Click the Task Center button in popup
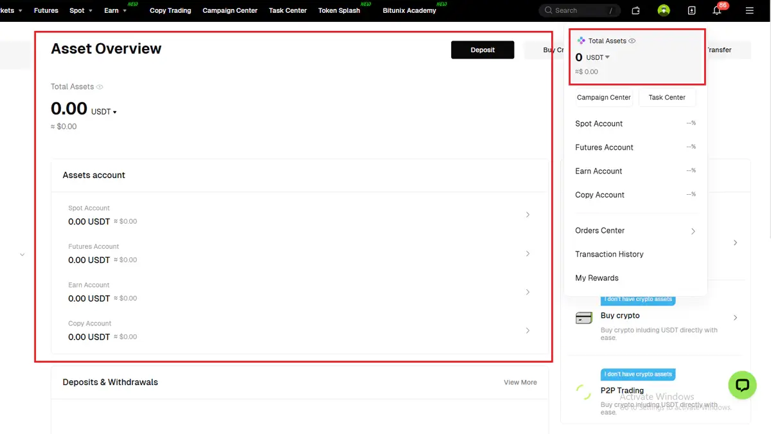Viewport: 771px width, 434px height. pyautogui.click(x=667, y=97)
